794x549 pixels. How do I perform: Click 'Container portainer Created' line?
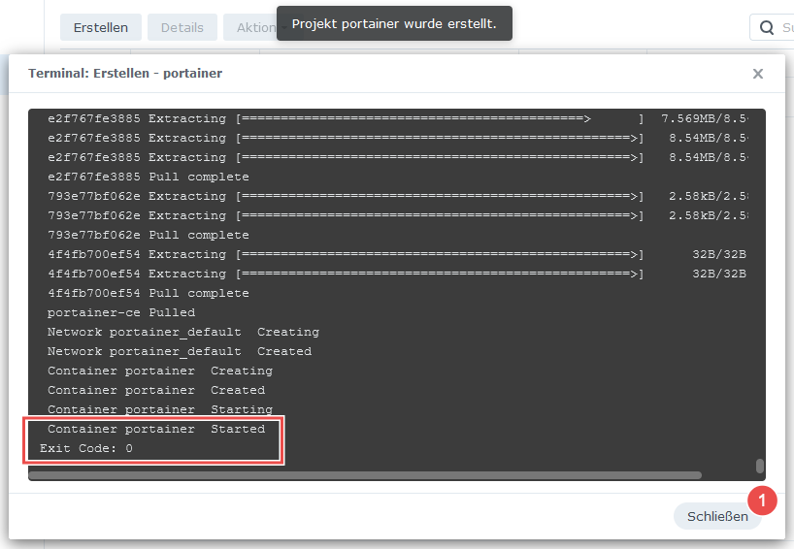pos(156,390)
